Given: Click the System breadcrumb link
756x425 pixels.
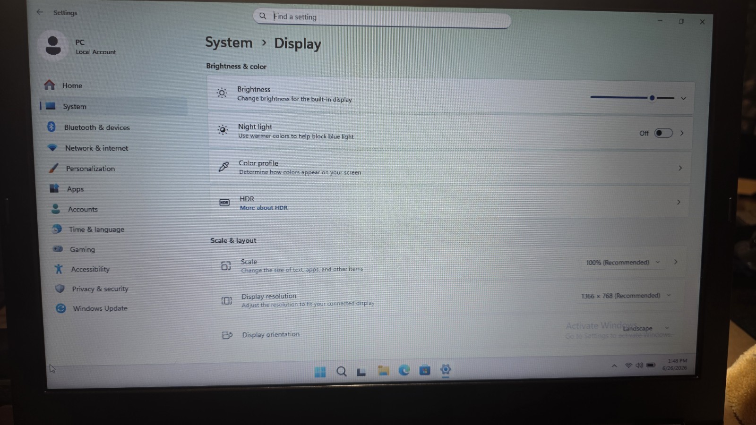Looking at the screenshot, I should (229, 42).
